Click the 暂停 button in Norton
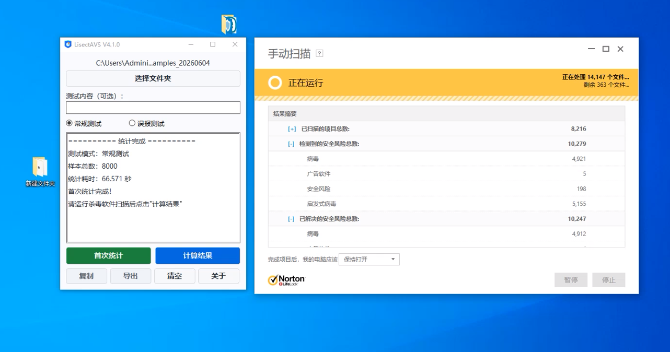The height and width of the screenshot is (352, 670). pyautogui.click(x=571, y=280)
